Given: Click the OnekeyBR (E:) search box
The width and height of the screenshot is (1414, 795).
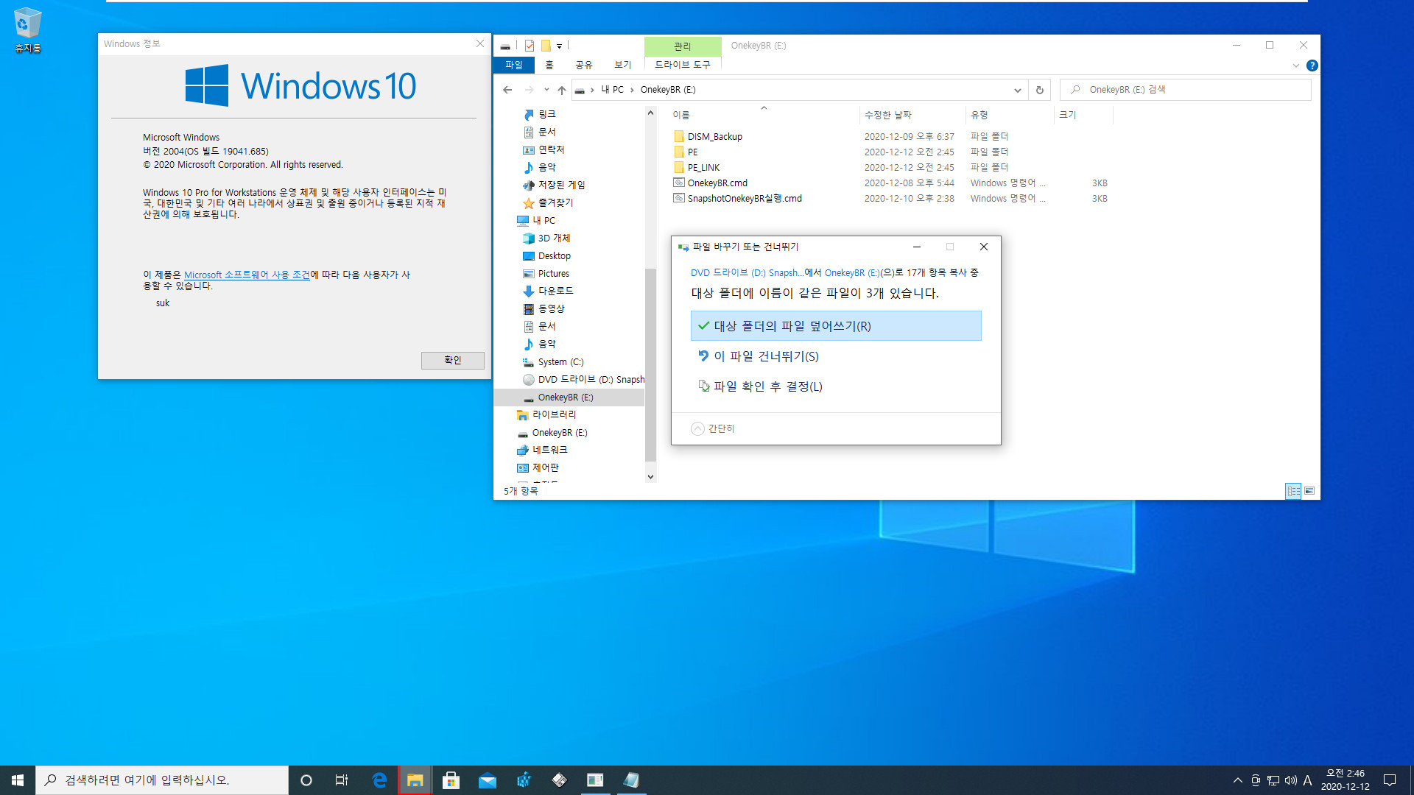Looking at the screenshot, I should tap(1186, 90).
